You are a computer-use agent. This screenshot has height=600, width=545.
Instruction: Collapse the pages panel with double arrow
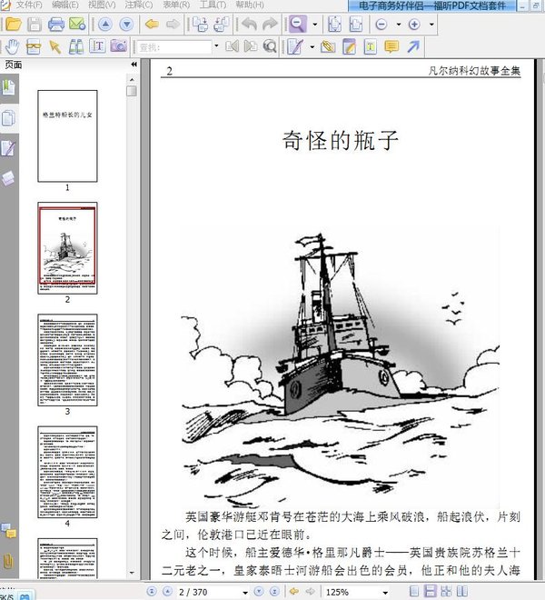coord(134,65)
